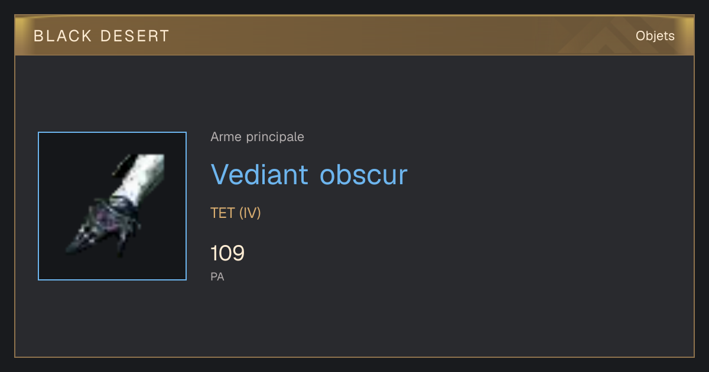Viewport: 709px width, 372px height.
Task: Click the word BLACK in the header
Action: pos(63,36)
